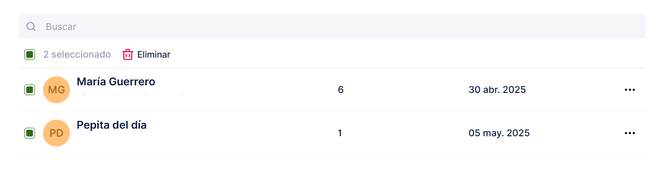This screenshot has width=659, height=180.
Task: Uncheck the Pepita del día row checkbox
Action: (30, 133)
